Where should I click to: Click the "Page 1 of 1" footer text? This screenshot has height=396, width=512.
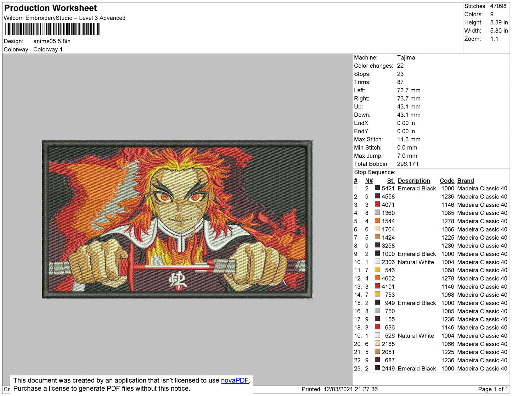pos(493,389)
